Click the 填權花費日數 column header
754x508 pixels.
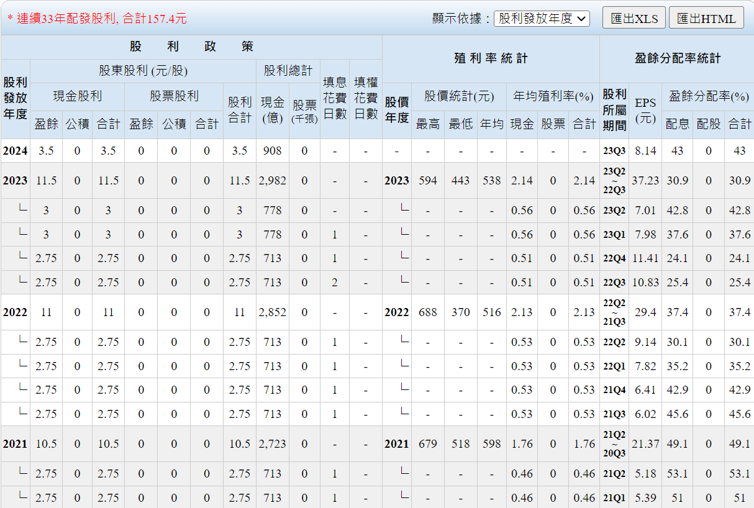point(366,98)
